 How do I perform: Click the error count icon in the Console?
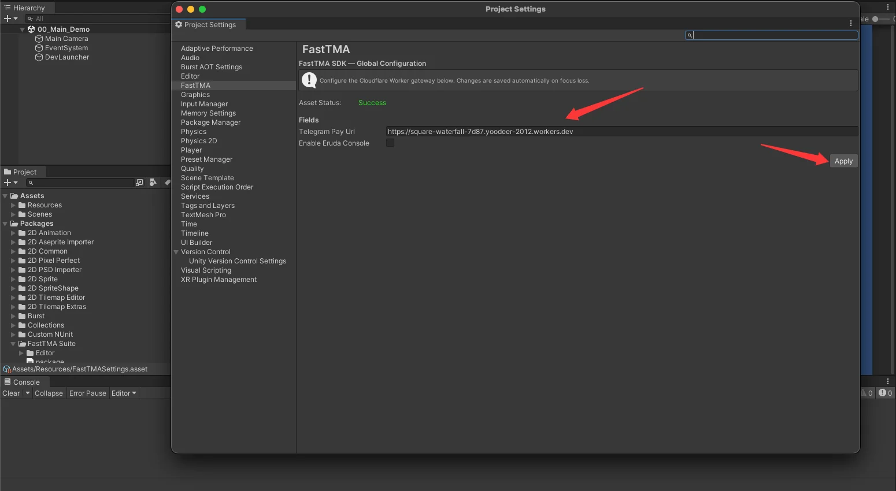point(882,393)
